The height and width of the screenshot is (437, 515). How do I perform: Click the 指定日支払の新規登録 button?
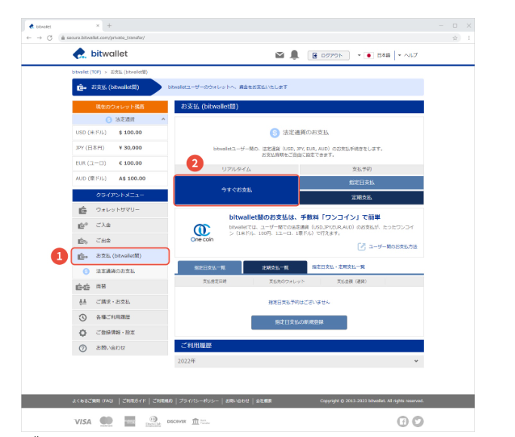[x=299, y=322]
